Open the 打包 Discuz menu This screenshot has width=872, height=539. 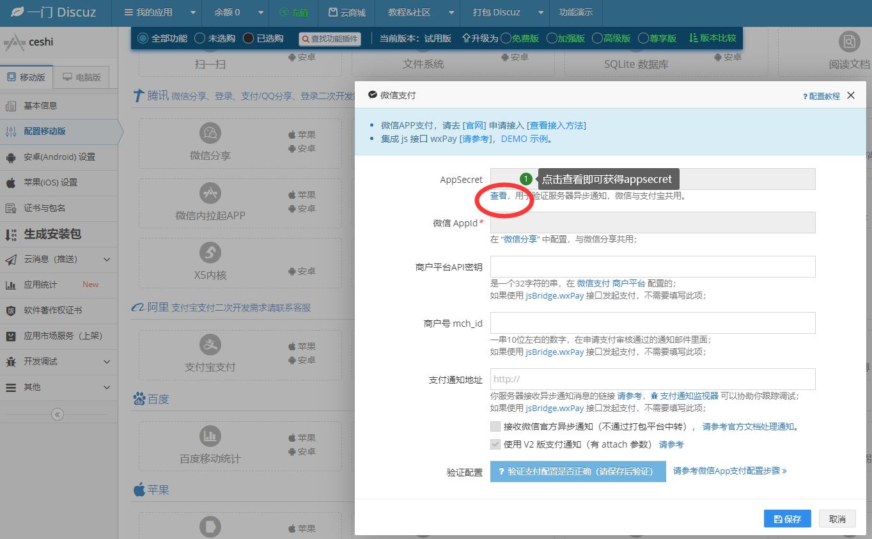496,12
